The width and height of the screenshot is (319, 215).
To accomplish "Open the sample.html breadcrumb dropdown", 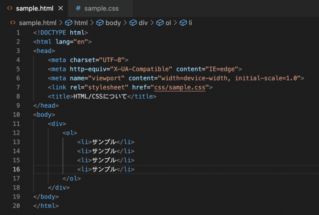I will point(37,23).
